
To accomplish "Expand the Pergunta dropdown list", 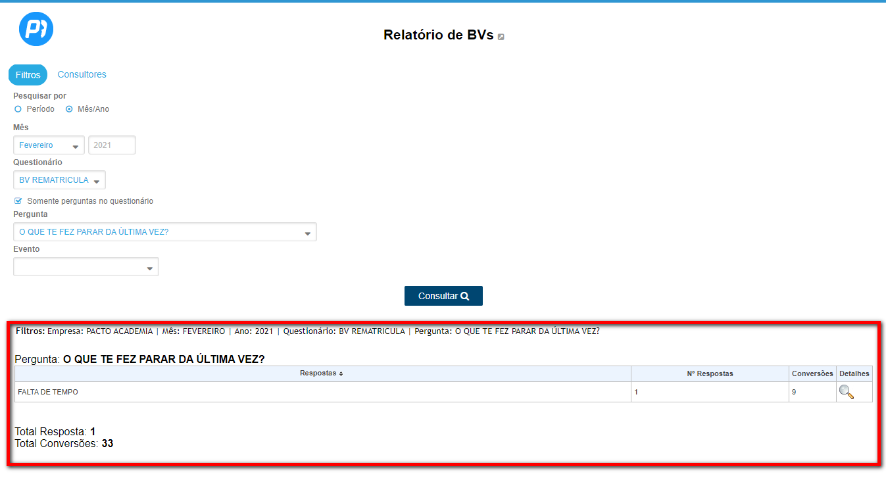I will coord(164,232).
